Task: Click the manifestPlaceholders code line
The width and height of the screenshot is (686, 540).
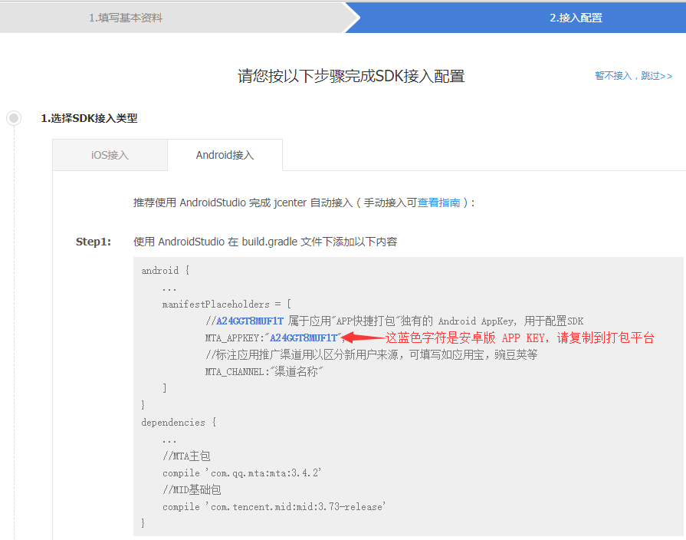Action: 227,304
